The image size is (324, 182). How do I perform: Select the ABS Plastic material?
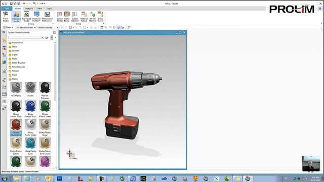click(x=16, y=89)
